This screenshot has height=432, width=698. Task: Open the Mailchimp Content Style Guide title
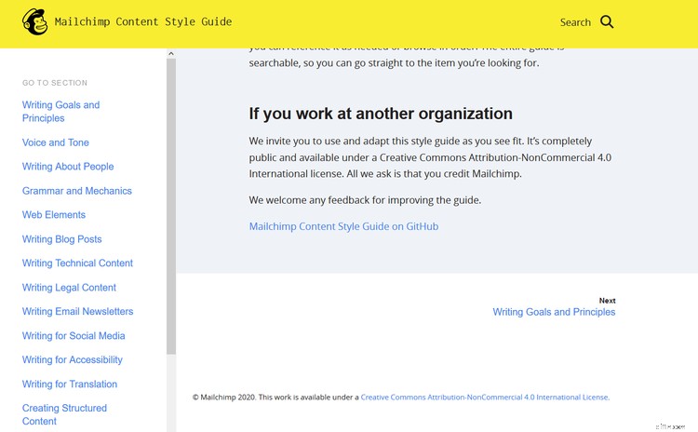[x=143, y=21]
